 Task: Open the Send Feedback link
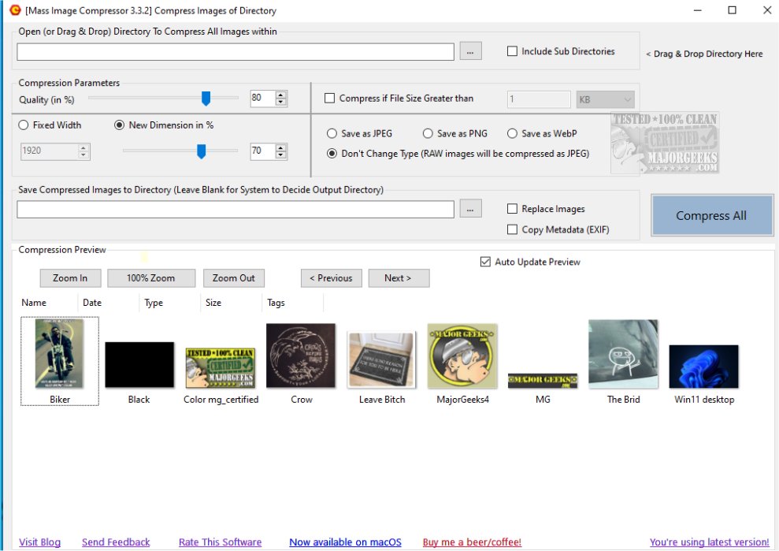pos(116,542)
